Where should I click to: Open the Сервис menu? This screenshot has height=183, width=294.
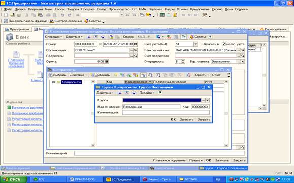[217, 9]
